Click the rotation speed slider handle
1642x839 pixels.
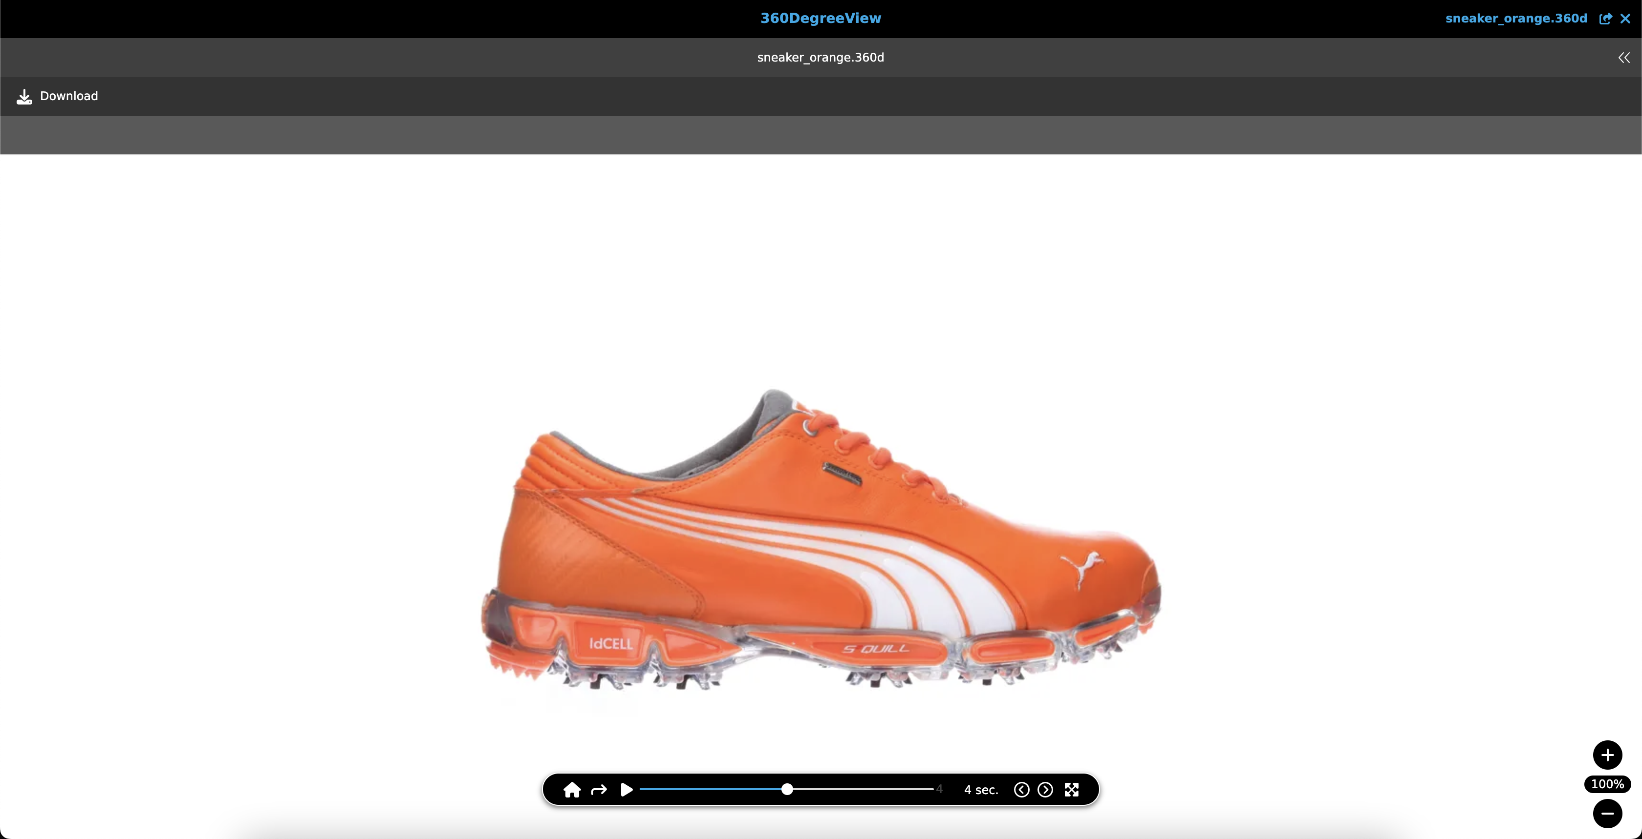tap(787, 789)
